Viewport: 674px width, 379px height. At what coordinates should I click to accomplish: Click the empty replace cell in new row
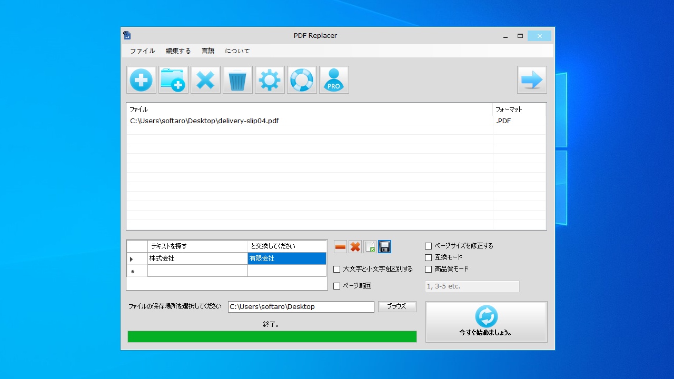click(287, 271)
